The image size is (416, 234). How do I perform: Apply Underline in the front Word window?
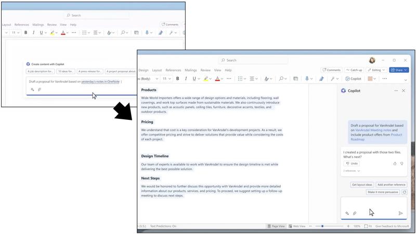[x=194, y=79]
